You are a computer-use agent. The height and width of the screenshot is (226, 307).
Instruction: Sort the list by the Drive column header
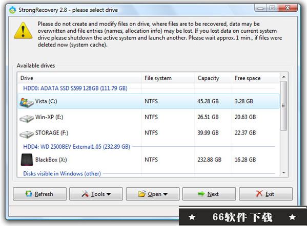click(x=79, y=78)
